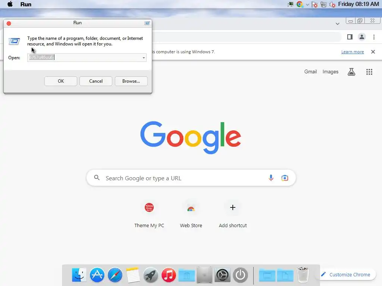Open Chrome three-dot menu
This screenshot has height=286, width=382.
point(374,37)
